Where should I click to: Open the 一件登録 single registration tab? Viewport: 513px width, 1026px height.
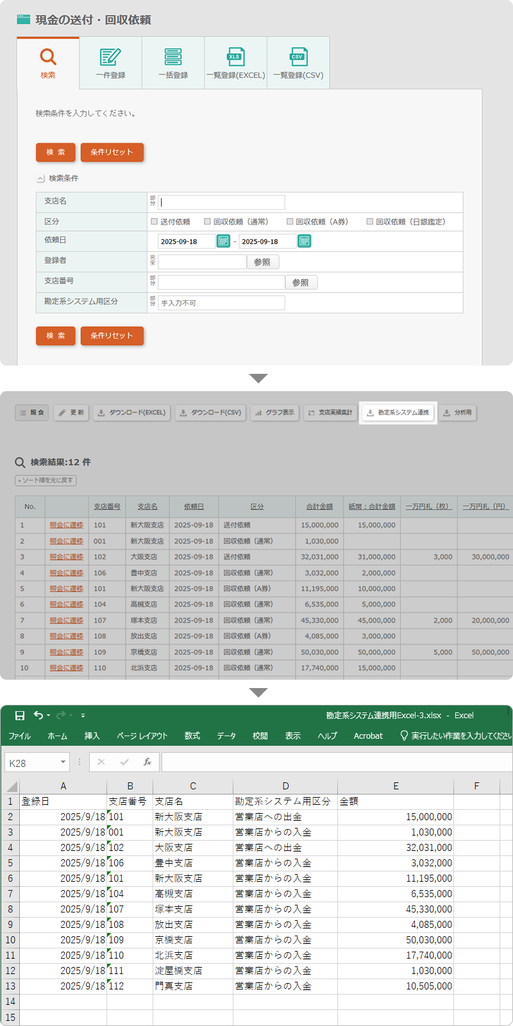point(110,63)
